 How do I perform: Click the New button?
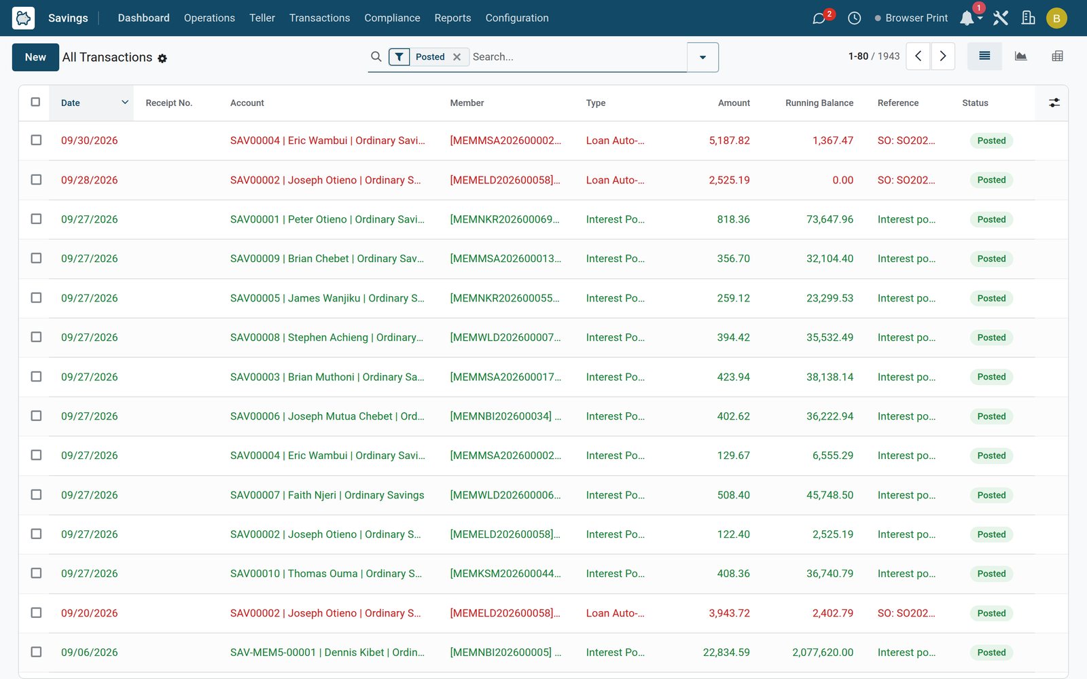(x=35, y=57)
